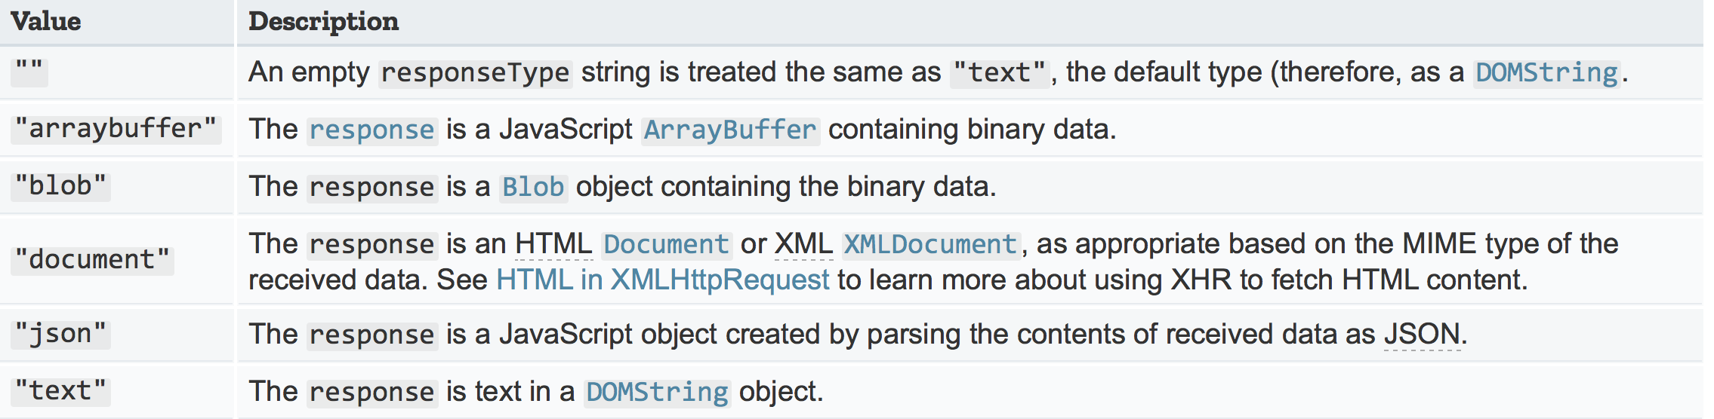Open the DOMString link in the "text" row
This screenshot has width=1714, height=419.
click(x=657, y=393)
